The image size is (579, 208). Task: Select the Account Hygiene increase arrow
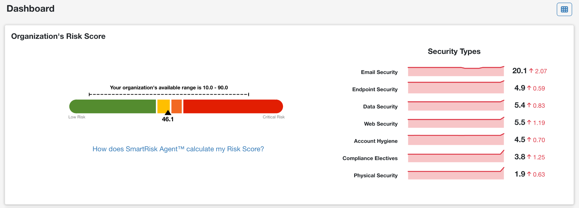click(x=529, y=140)
